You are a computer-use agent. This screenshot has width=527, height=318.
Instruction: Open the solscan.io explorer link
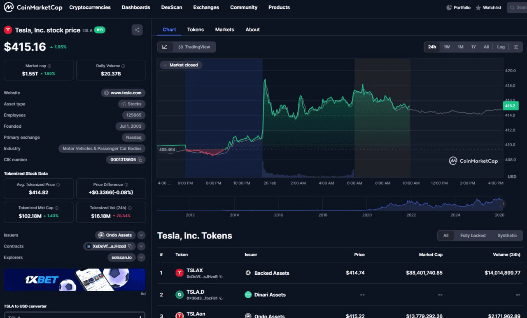coord(122,257)
